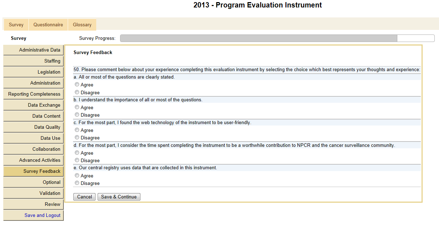Navigate to Reporting Completeness section
The width and height of the screenshot is (439, 229).
click(34, 94)
